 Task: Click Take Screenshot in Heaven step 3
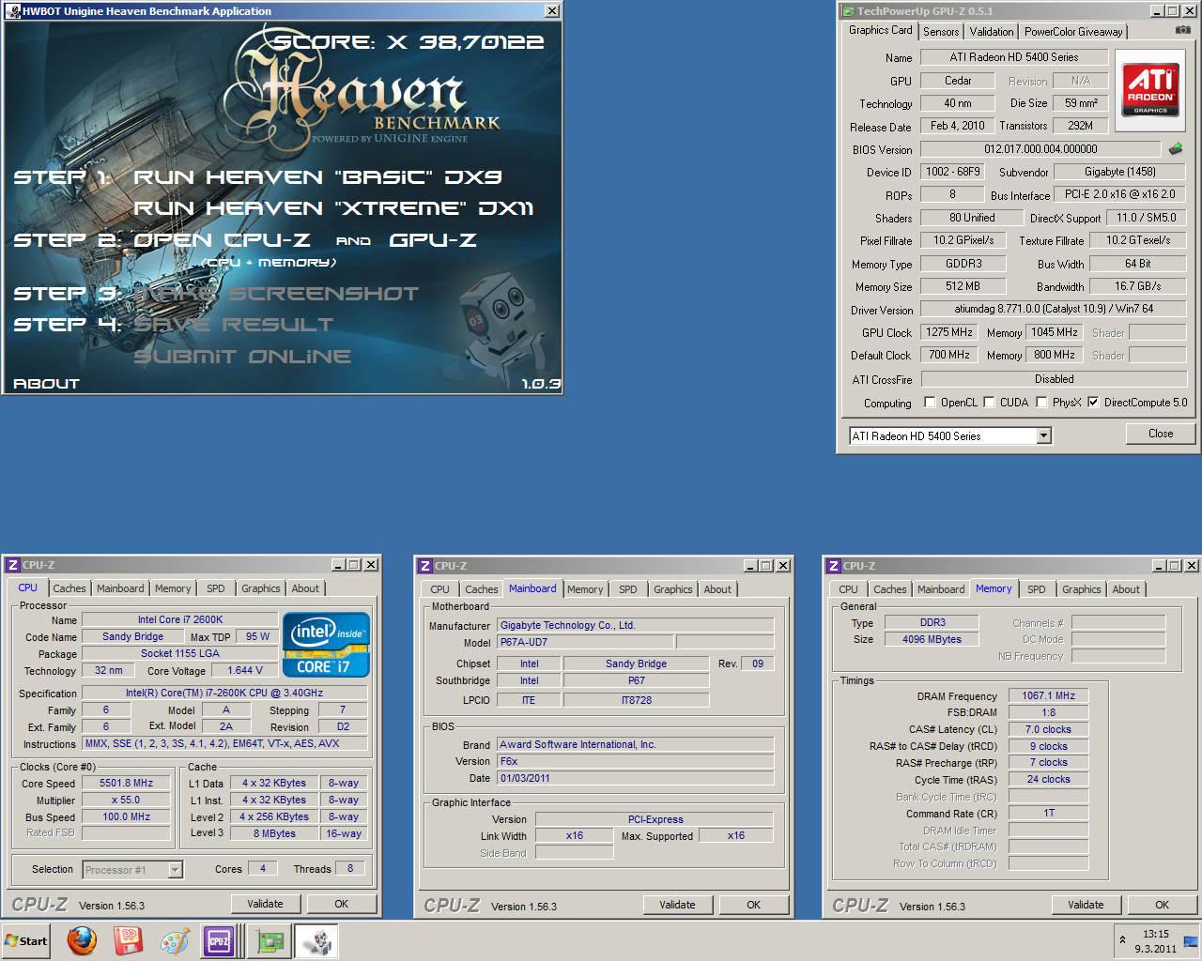276,294
